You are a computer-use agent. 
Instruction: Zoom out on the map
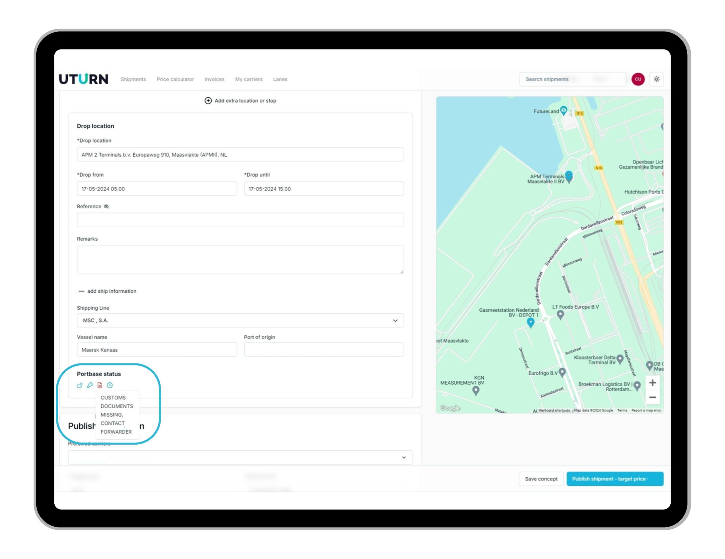tap(652, 397)
